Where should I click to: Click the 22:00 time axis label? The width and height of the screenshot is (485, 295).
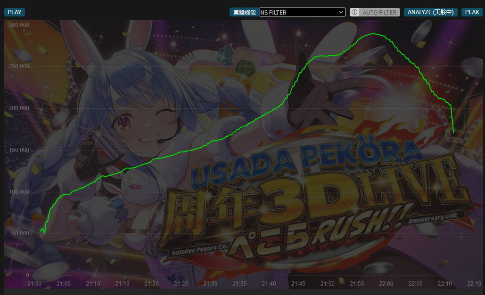pyautogui.click(x=386, y=284)
